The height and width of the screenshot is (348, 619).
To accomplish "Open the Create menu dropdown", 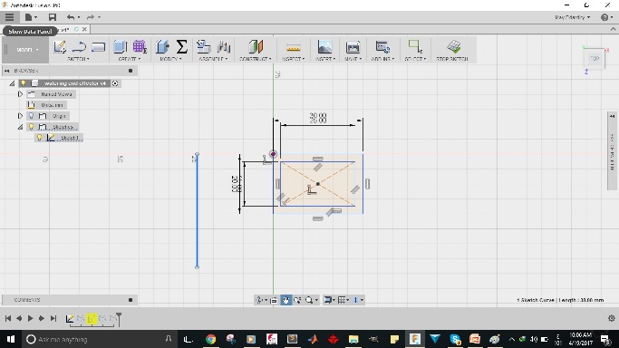I will [x=129, y=59].
